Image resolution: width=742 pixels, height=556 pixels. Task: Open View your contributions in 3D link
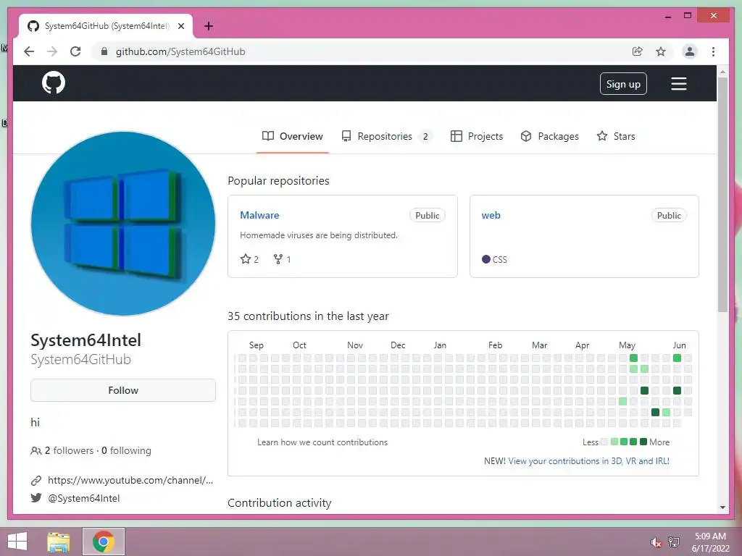(588, 461)
